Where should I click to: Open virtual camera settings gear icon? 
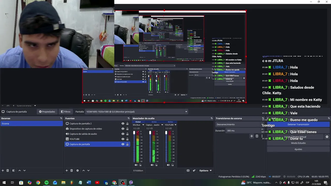pos(327,137)
